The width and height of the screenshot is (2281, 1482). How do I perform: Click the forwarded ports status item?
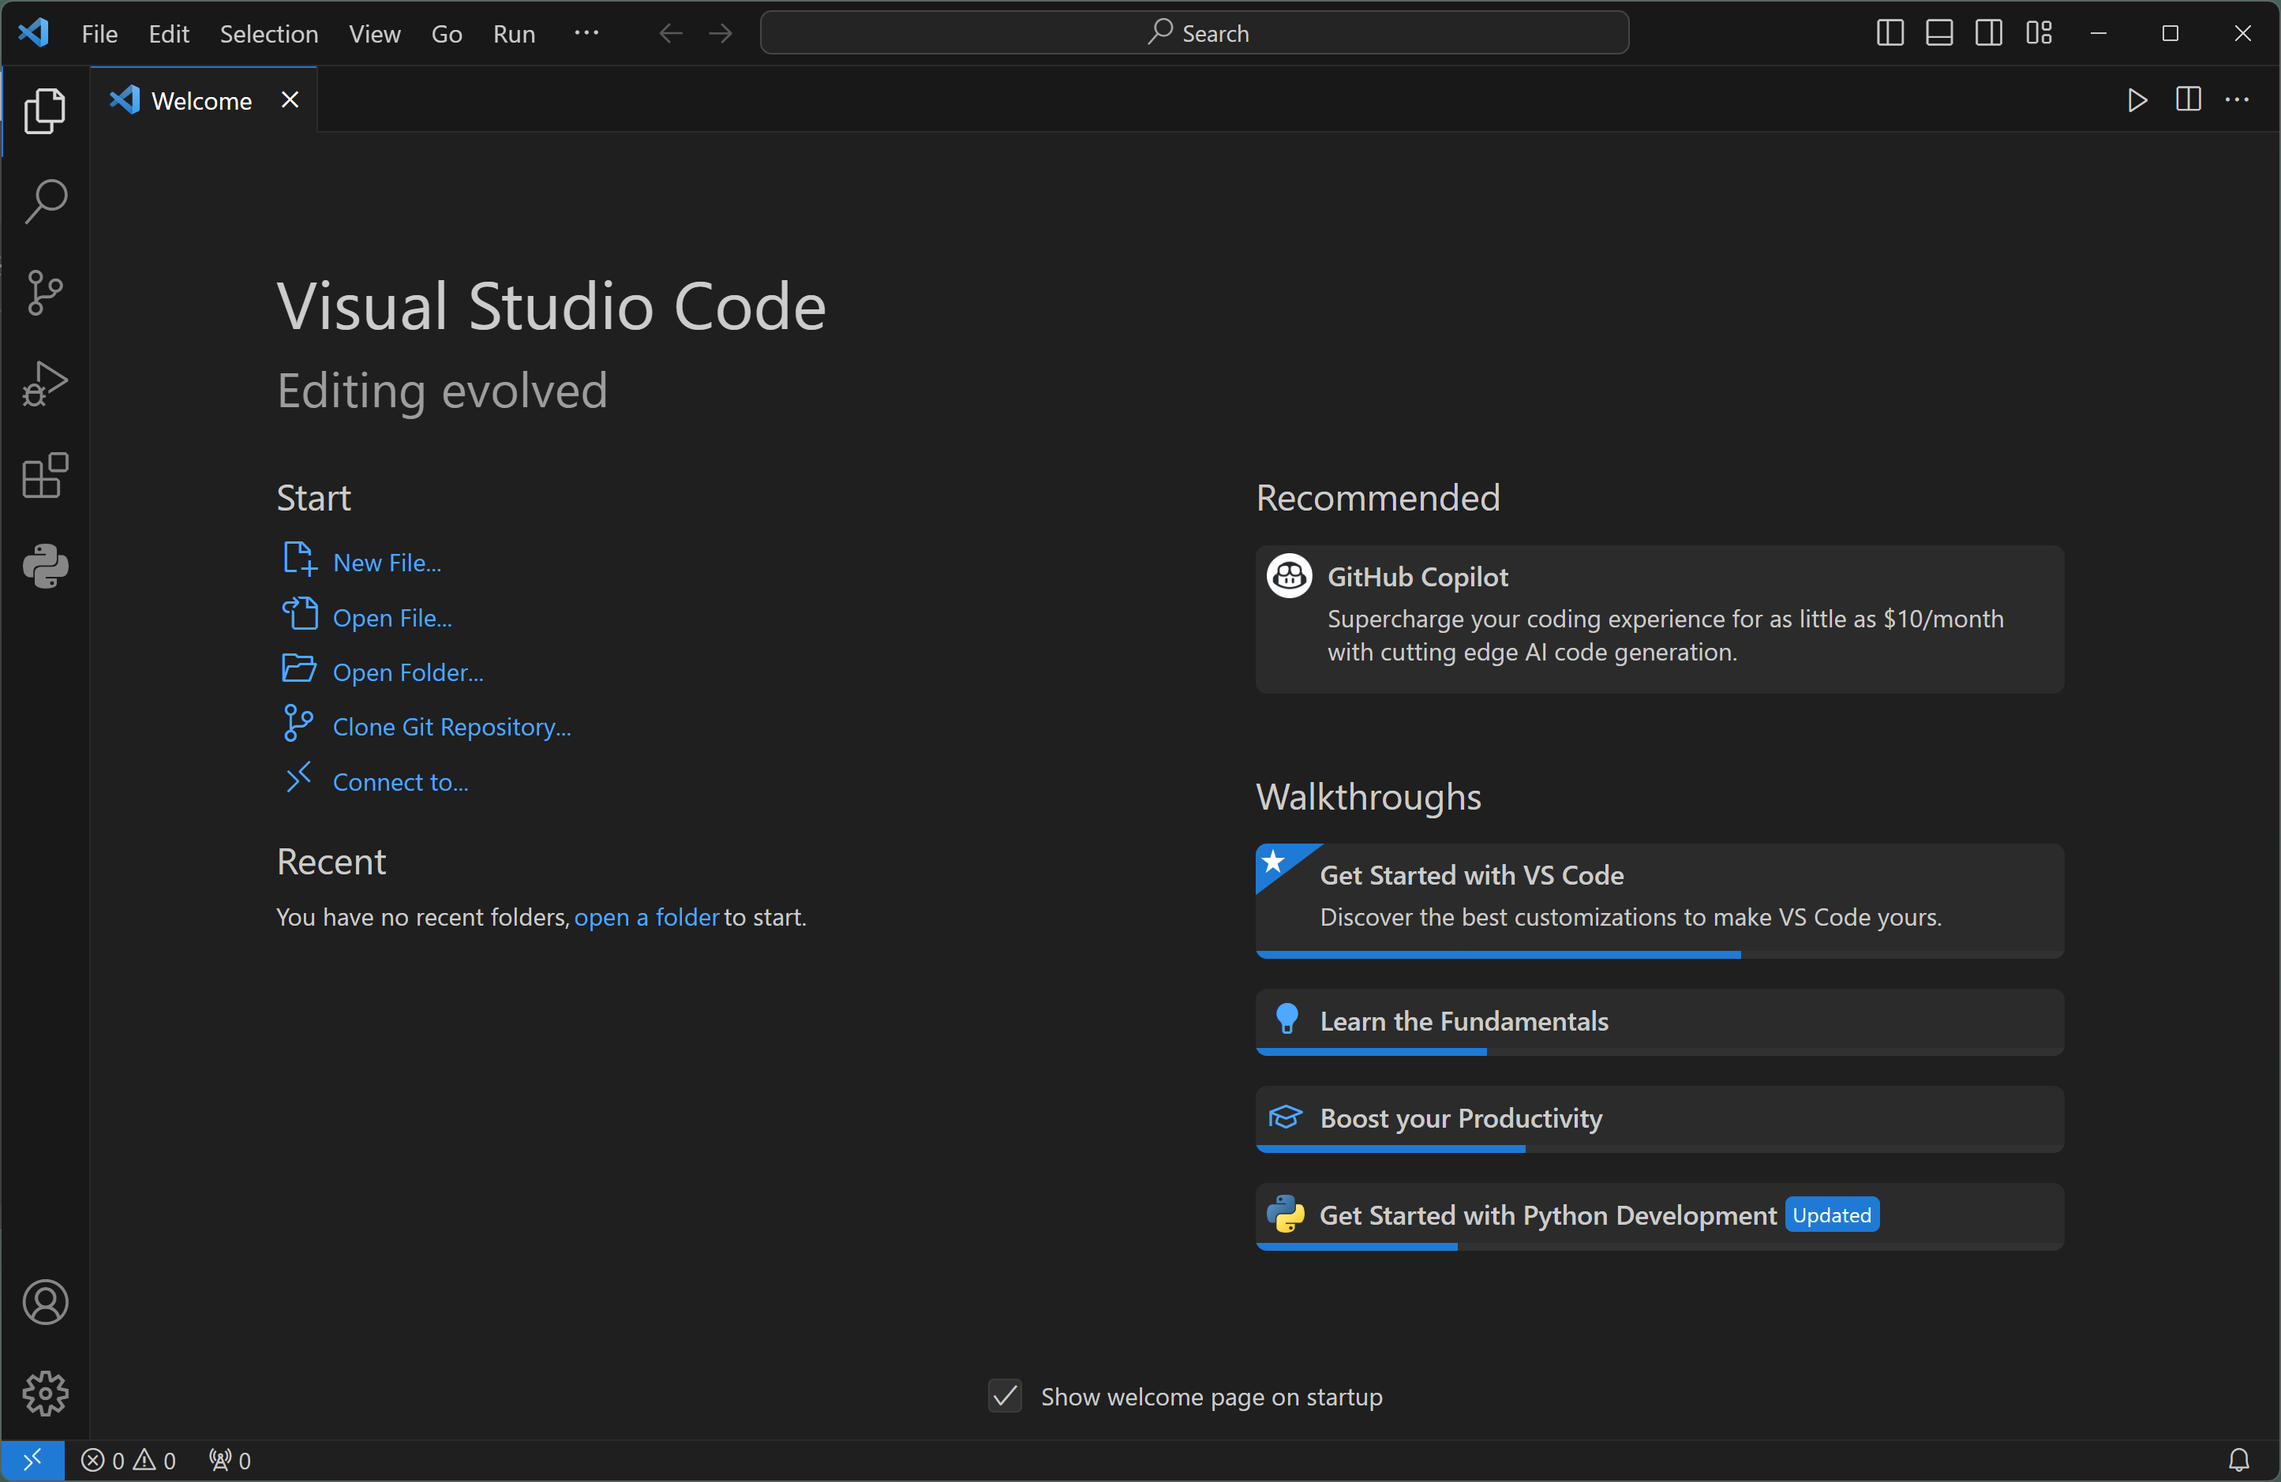pyautogui.click(x=230, y=1461)
